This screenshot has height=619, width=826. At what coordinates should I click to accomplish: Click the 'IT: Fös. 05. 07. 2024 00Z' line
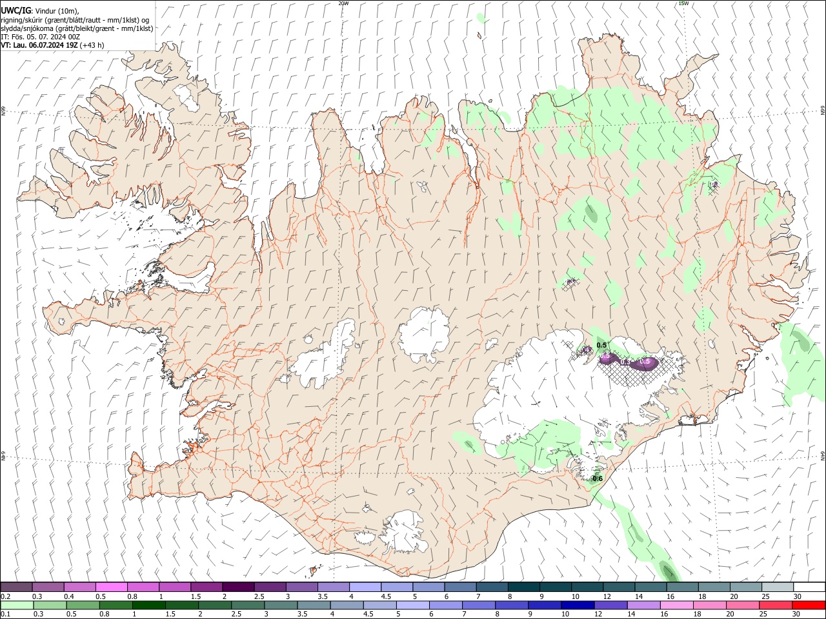(40, 37)
